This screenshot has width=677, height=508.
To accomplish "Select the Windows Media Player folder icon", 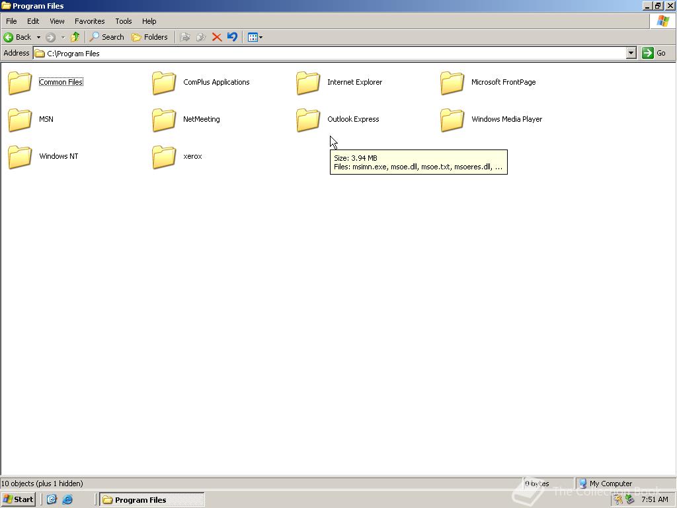I will 452,119.
